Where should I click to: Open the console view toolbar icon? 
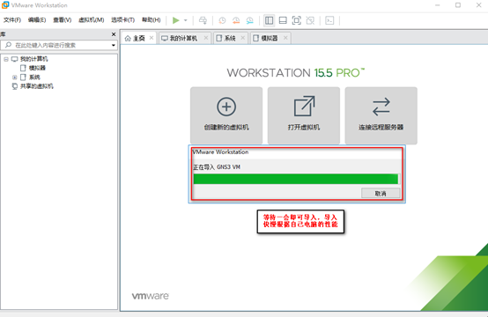(x=329, y=20)
